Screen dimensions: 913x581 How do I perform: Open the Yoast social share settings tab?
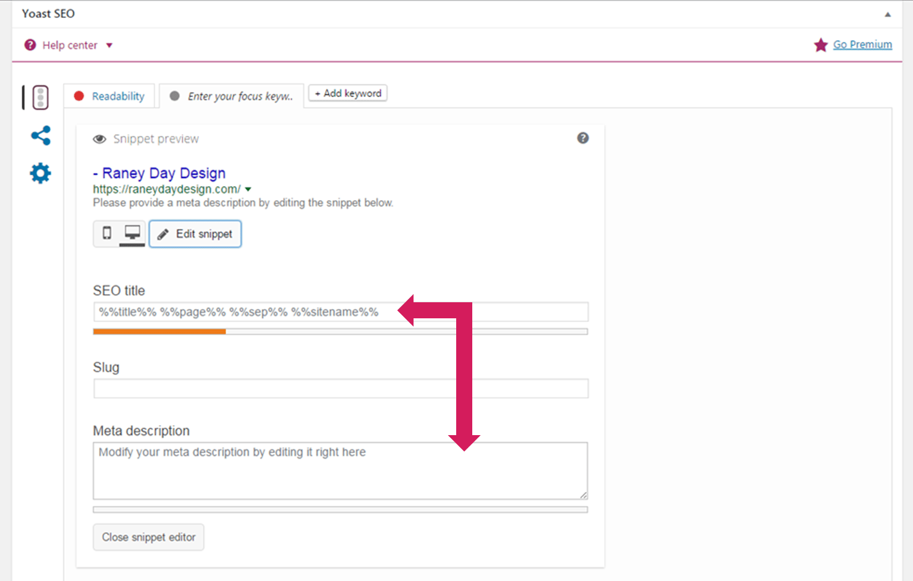[41, 136]
